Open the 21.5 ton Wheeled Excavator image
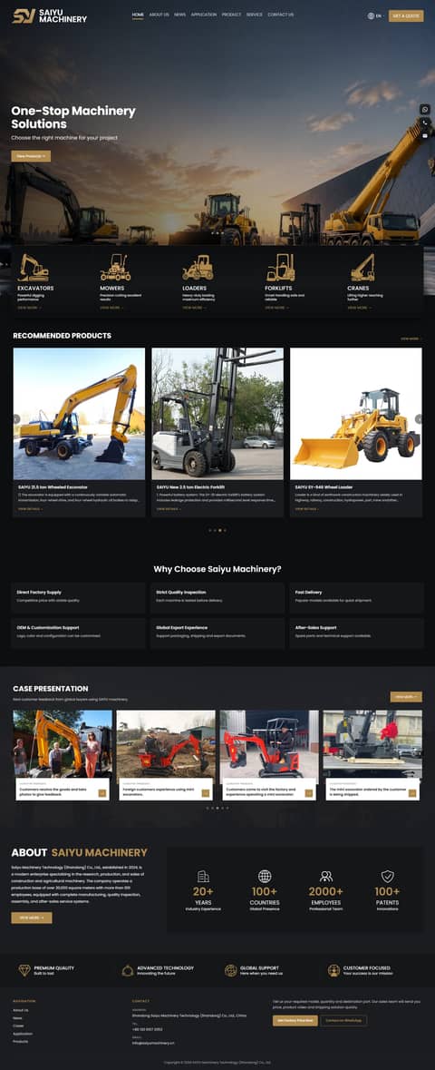This screenshot has height=1070, width=435. (x=79, y=414)
